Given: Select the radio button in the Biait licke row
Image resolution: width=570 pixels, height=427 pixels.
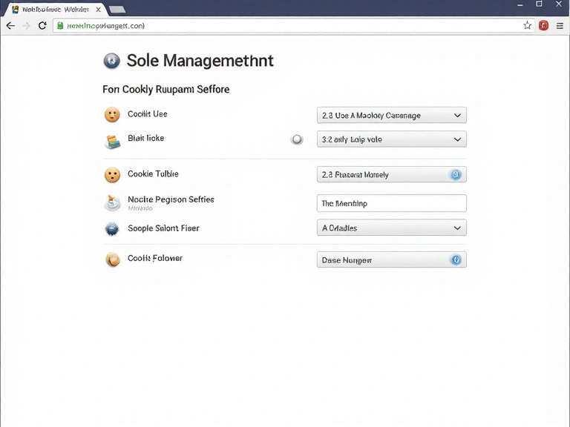Looking at the screenshot, I should pyautogui.click(x=297, y=139).
